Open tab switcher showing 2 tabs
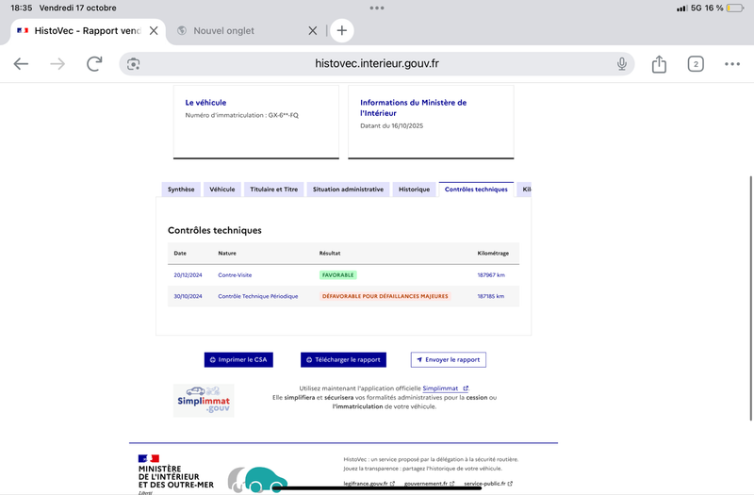The height and width of the screenshot is (495, 754). [696, 63]
